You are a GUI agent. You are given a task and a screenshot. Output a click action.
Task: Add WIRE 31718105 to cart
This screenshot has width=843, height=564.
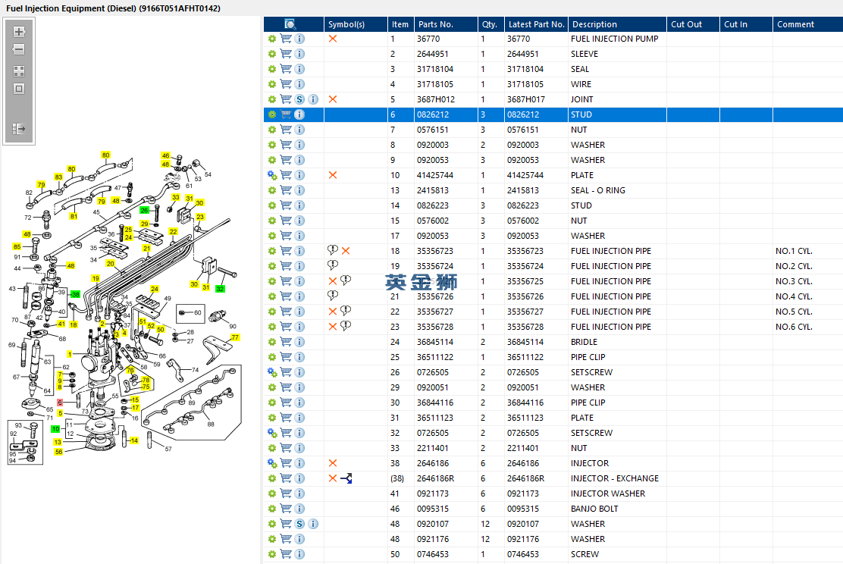tap(286, 84)
